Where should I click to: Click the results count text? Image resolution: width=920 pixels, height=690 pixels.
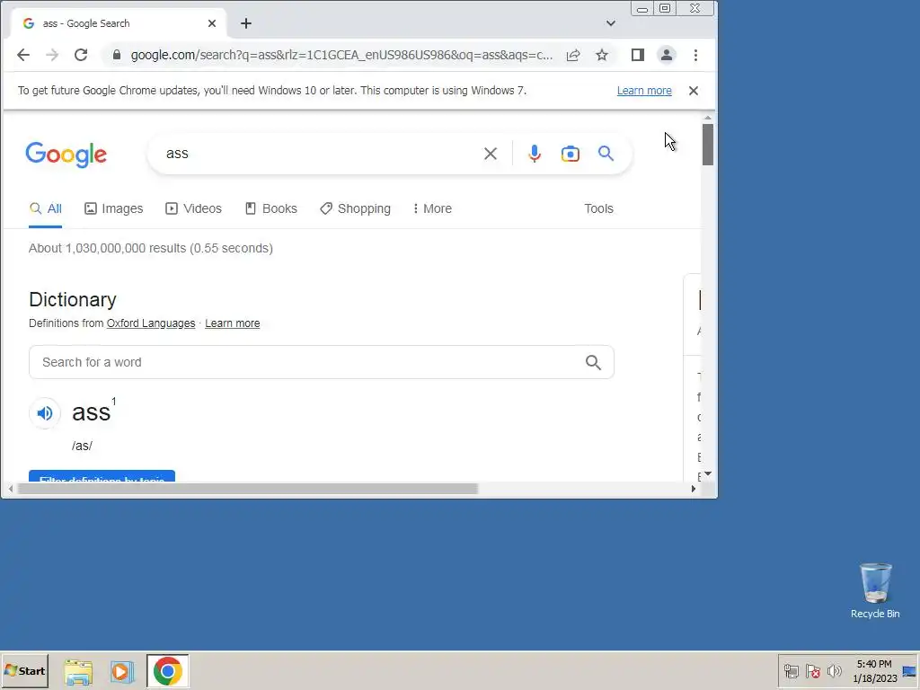[151, 249]
